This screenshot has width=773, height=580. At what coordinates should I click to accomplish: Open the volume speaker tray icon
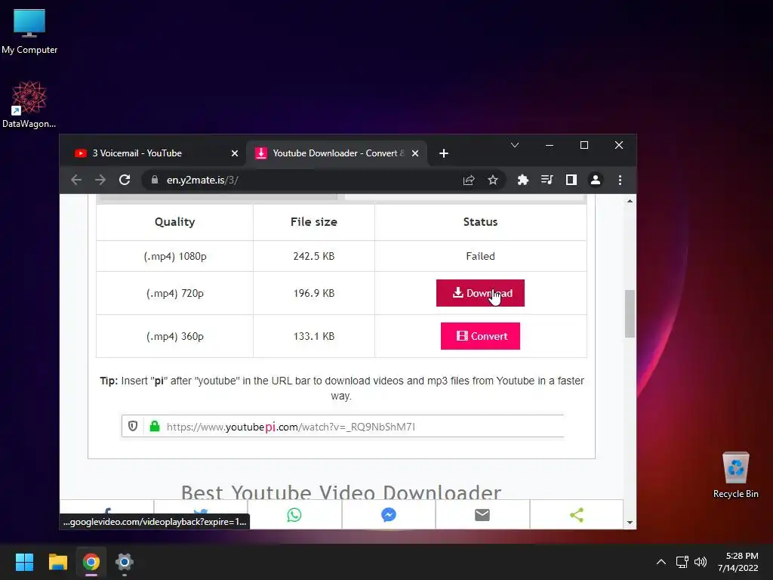point(700,562)
